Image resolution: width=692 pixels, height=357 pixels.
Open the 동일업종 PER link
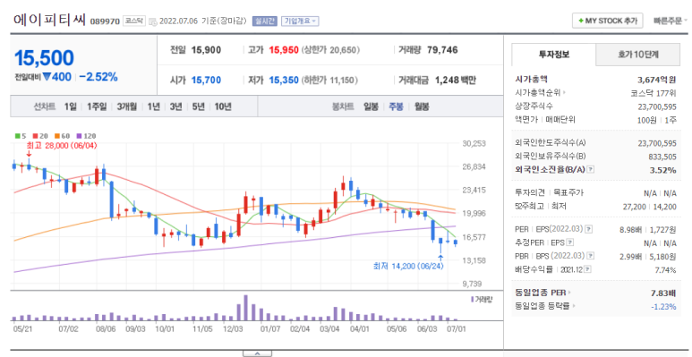click(541, 293)
